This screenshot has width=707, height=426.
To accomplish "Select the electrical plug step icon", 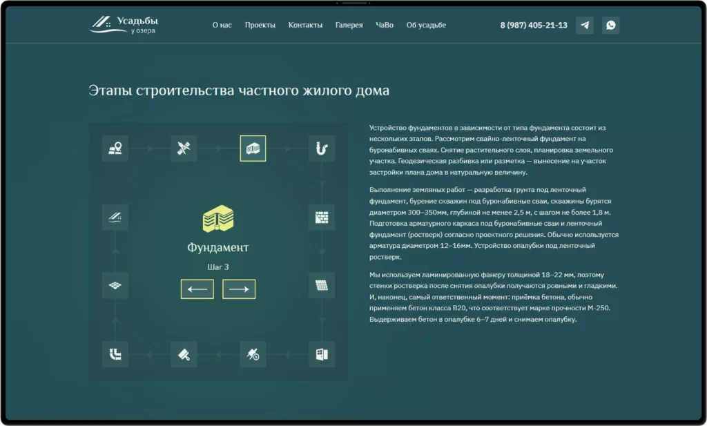I will click(x=253, y=354).
